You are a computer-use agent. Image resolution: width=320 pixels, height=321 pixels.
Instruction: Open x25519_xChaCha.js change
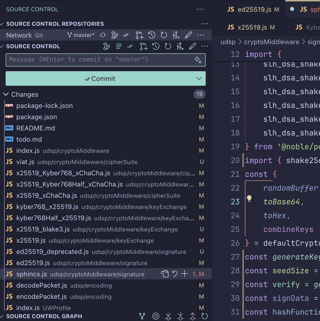coord(106,196)
